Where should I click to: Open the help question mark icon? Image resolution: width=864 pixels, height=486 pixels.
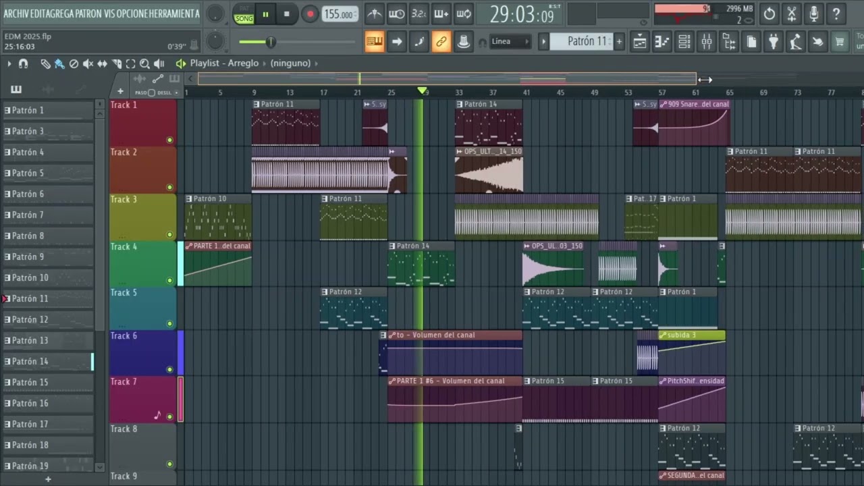836,13
